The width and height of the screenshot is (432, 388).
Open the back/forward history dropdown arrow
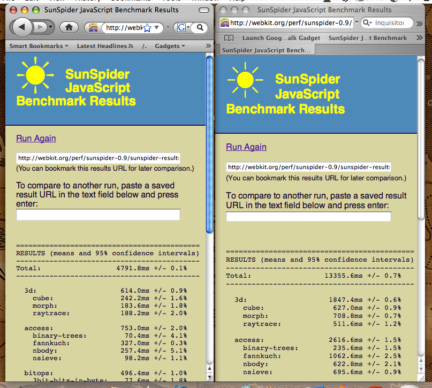pos(51,27)
